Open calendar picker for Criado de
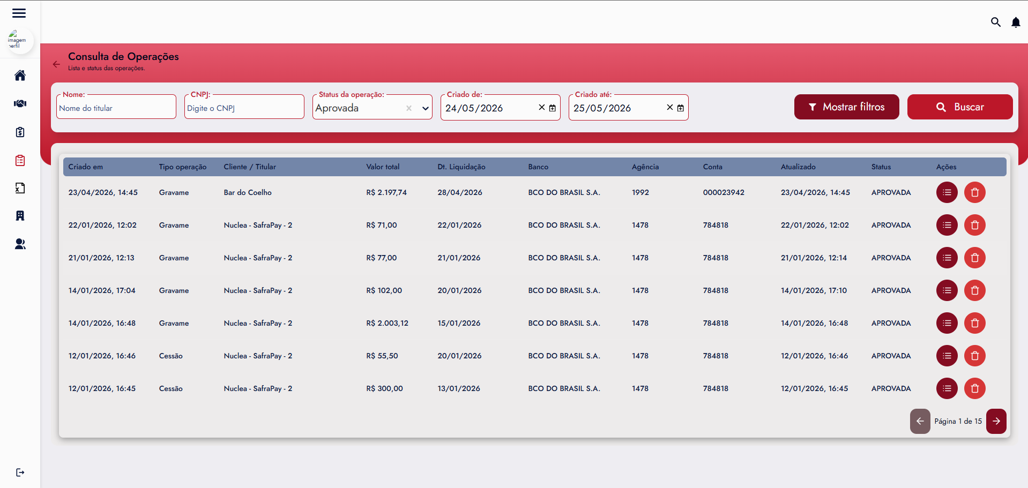This screenshot has height=488, width=1028. pos(553,108)
